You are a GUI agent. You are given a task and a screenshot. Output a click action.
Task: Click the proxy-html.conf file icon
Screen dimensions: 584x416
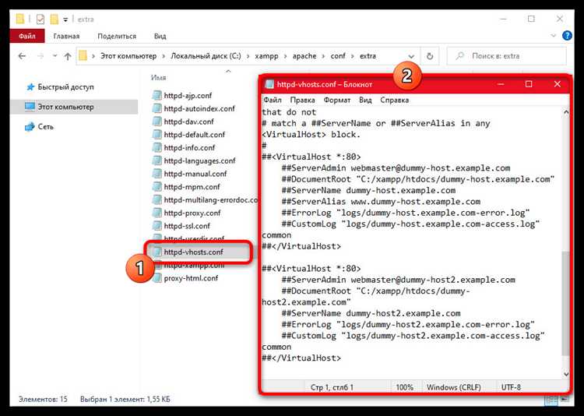click(157, 278)
